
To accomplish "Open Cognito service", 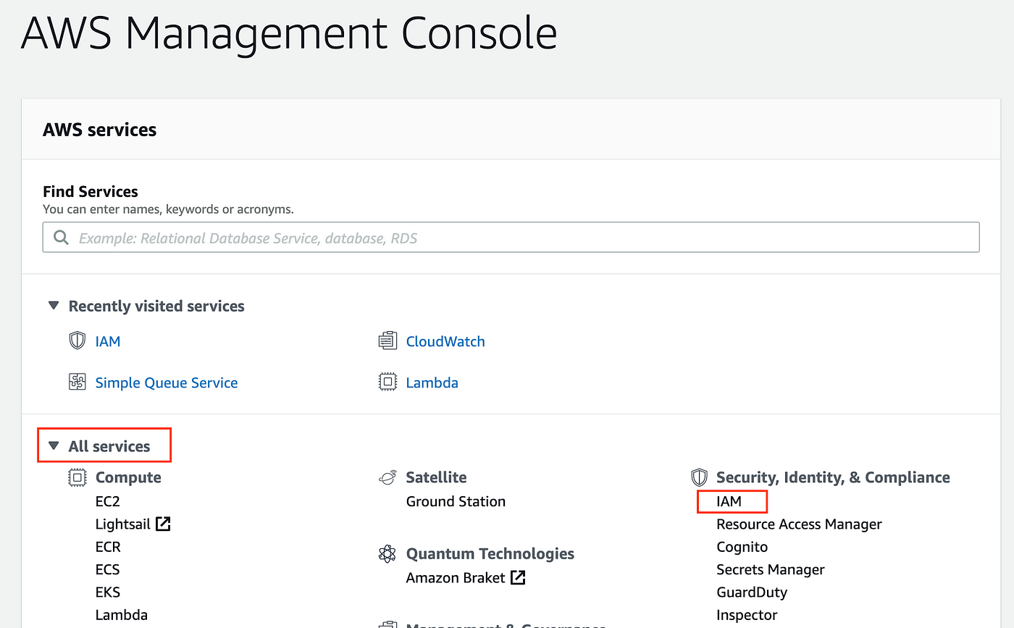I will [742, 547].
